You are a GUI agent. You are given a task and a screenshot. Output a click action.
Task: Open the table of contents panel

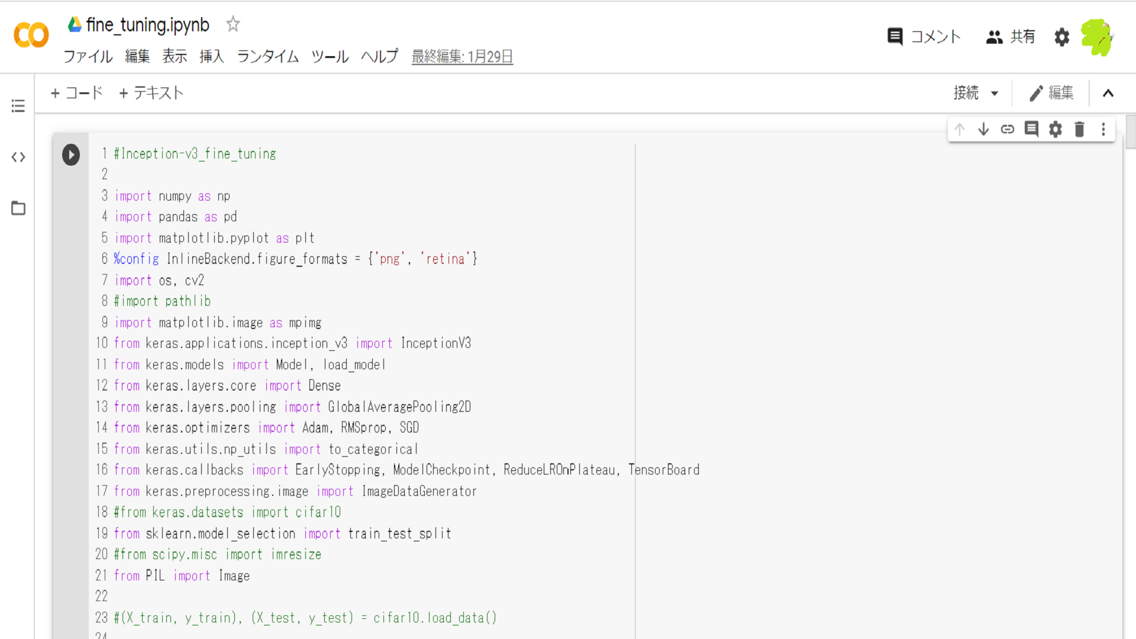(18, 106)
